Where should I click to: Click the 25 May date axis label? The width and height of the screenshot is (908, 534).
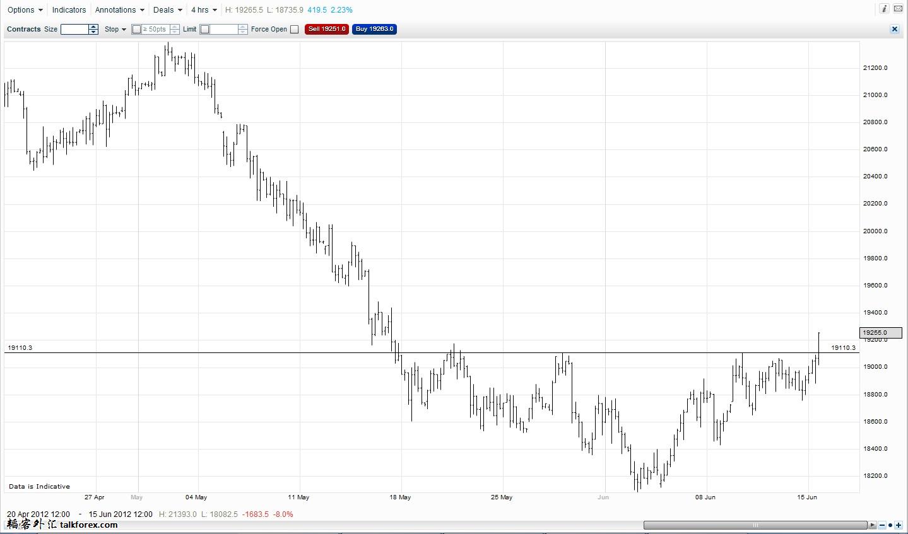(x=502, y=497)
